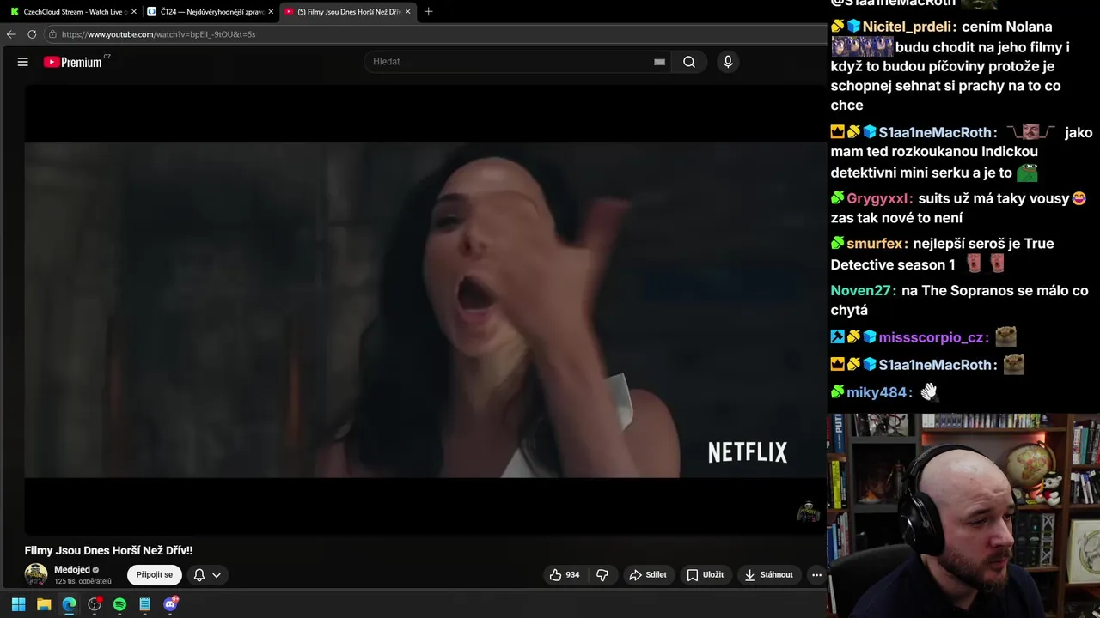This screenshot has height=618, width=1100.
Task: Open the Notepad taskbar icon
Action: (145, 604)
